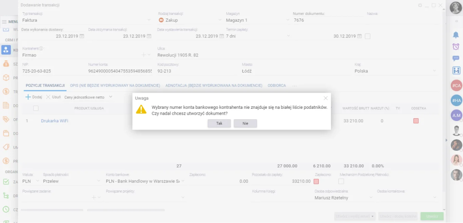Expand Ceny jednostkowe netto dropdown
Screen dimensions: 463x223
click(111, 97)
